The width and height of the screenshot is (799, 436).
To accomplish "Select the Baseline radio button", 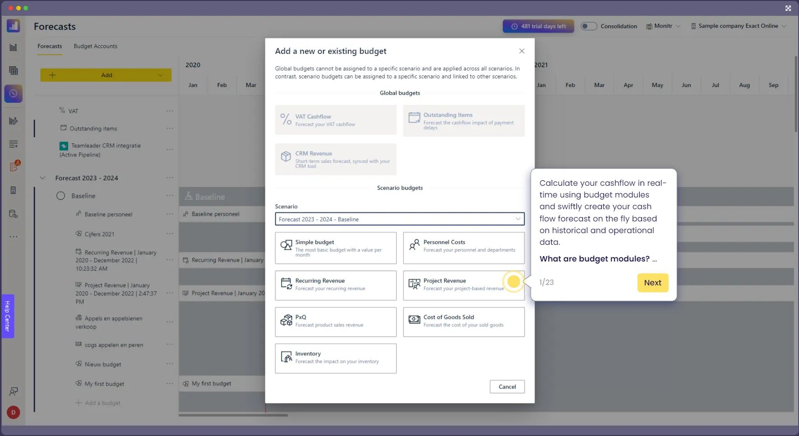I will tap(60, 195).
